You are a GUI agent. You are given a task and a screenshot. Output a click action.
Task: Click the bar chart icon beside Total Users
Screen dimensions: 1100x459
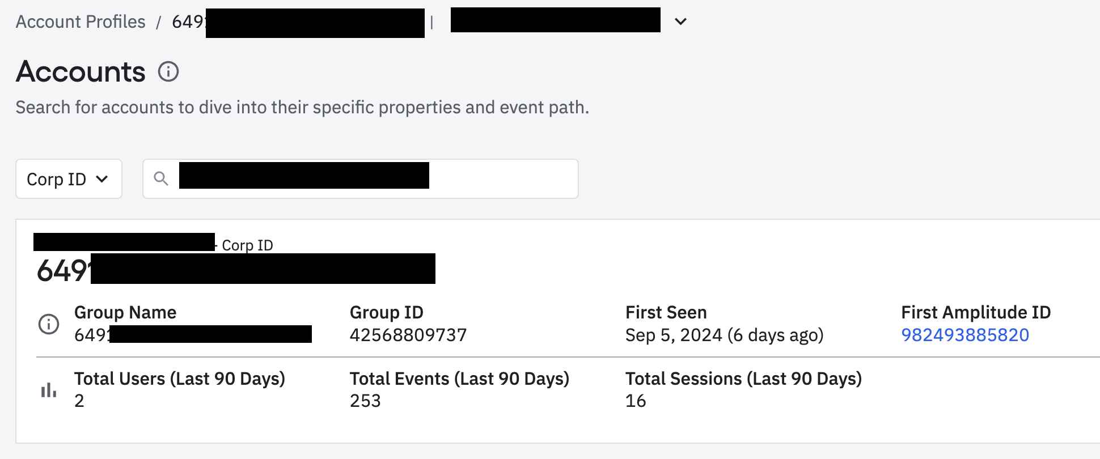[49, 390]
